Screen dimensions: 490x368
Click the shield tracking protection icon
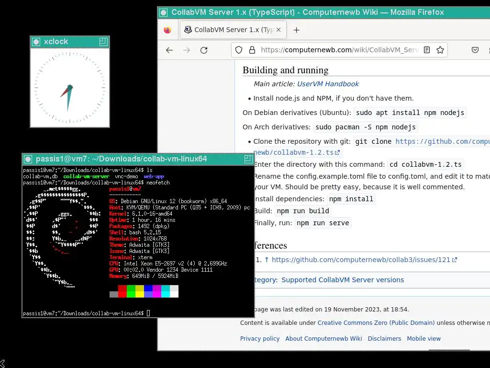(239, 50)
